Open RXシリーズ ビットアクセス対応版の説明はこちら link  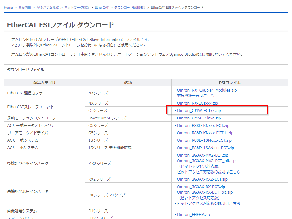209,204
